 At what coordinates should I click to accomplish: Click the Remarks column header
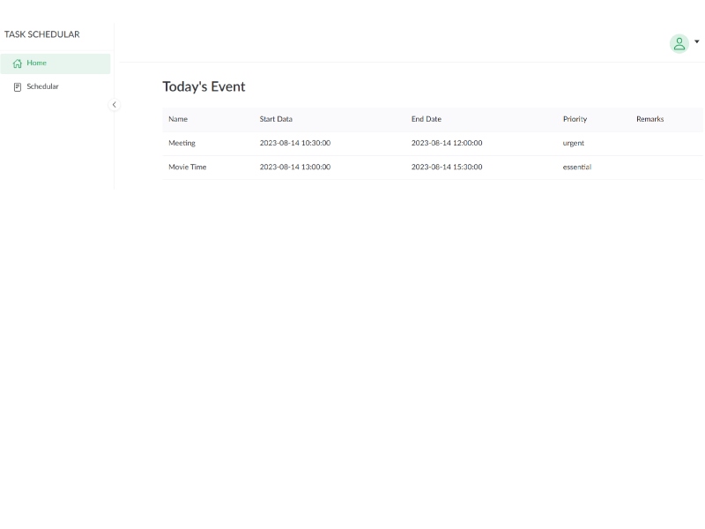coord(649,119)
